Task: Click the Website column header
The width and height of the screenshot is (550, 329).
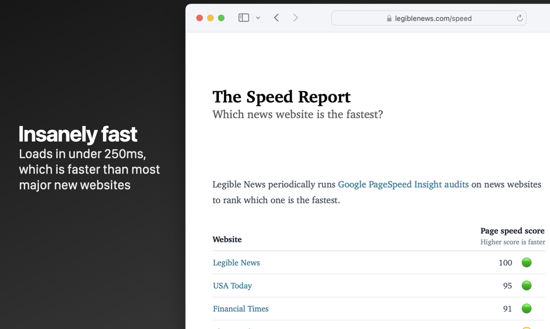Action: coord(227,239)
